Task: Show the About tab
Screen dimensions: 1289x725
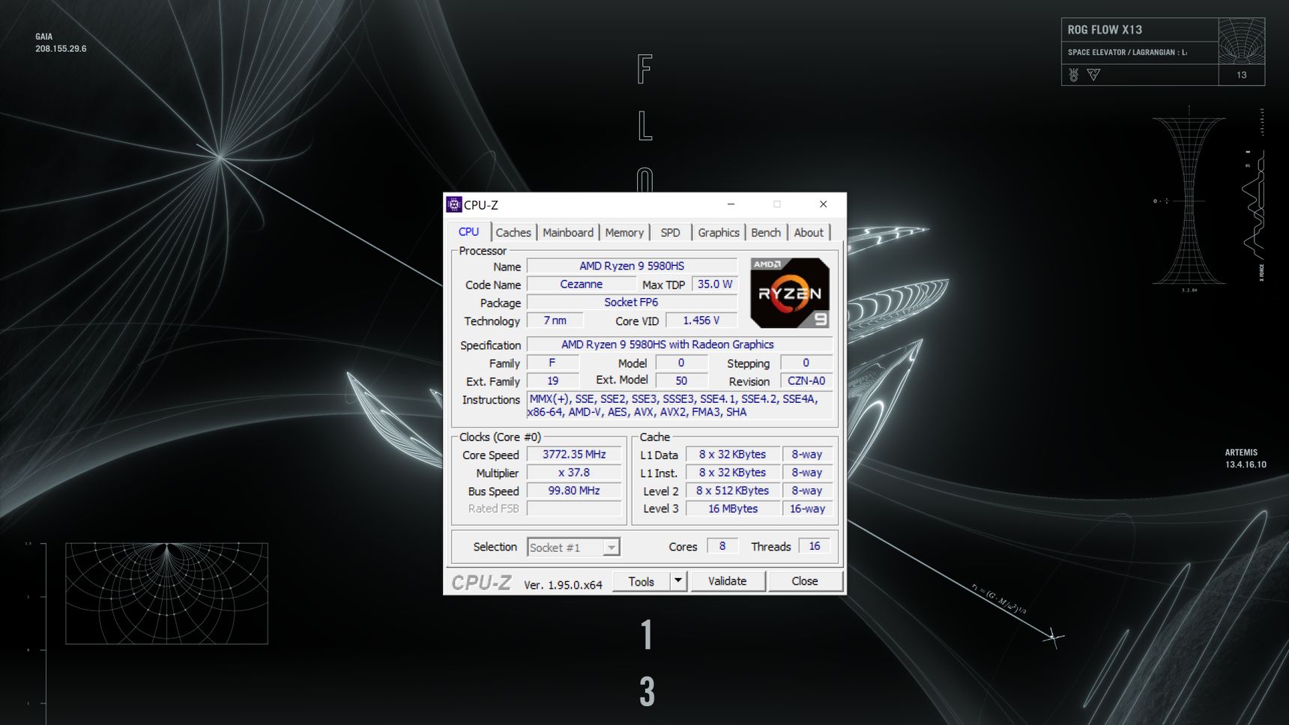Action: click(x=809, y=232)
